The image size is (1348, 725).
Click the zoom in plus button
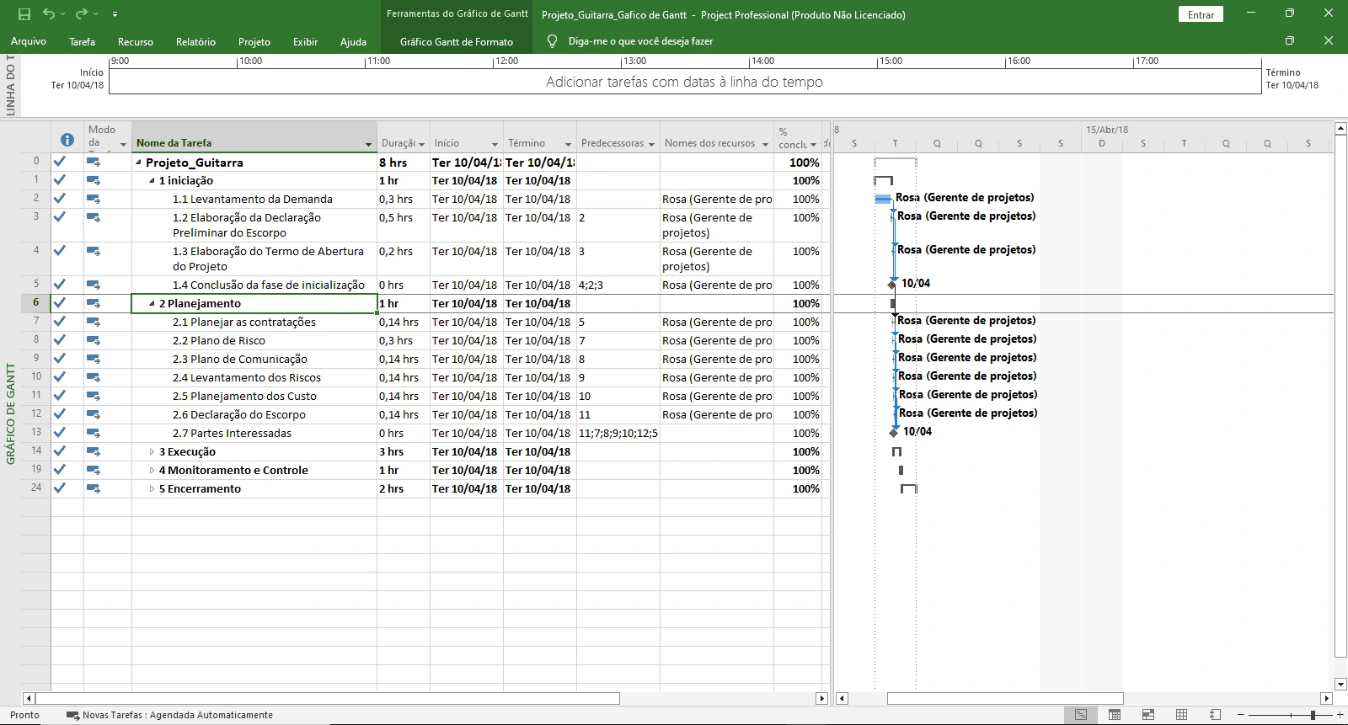pos(1340,715)
